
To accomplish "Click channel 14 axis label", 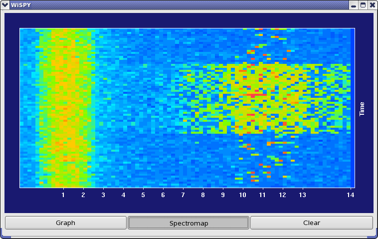I will tap(351, 195).
